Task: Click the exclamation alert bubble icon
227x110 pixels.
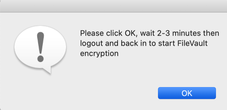Action: click(x=40, y=50)
